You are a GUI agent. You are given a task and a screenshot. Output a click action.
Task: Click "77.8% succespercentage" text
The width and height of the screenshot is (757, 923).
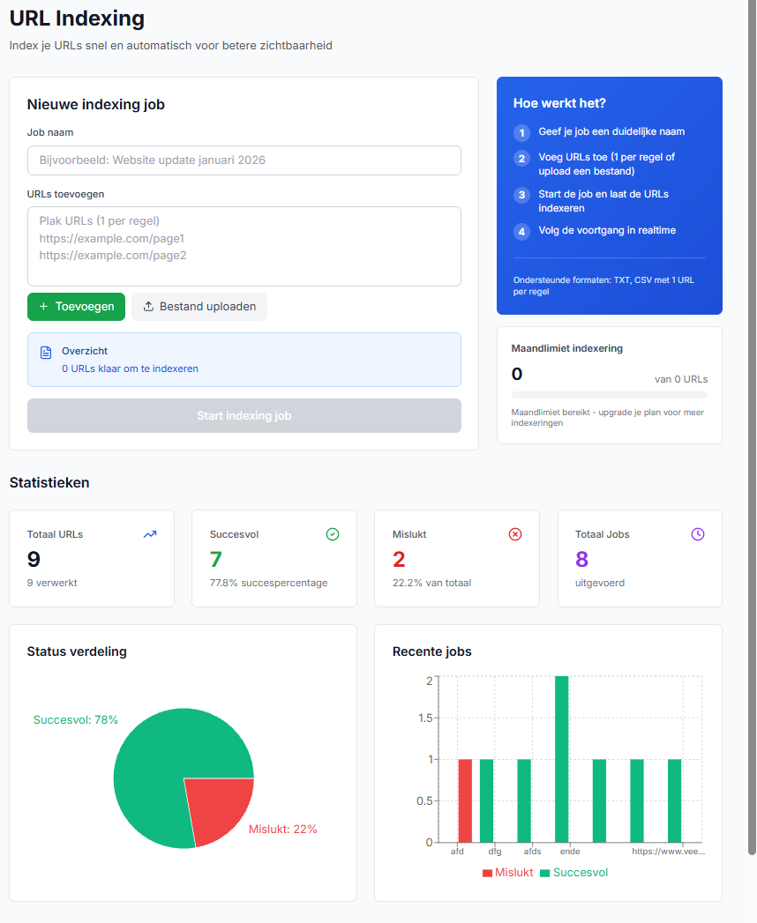click(x=268, y=583)
